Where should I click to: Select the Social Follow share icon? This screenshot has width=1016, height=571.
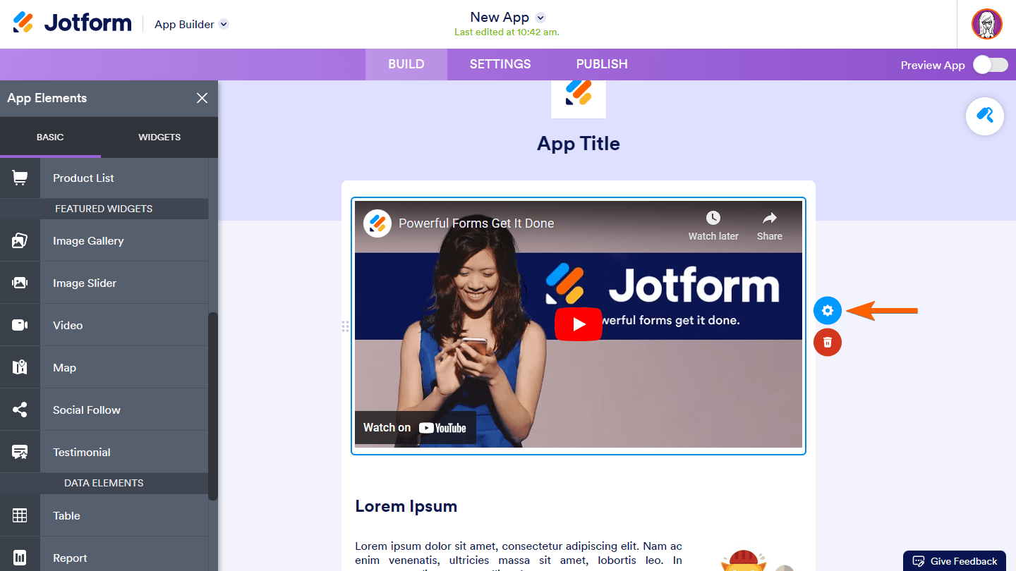click(20, 410)
